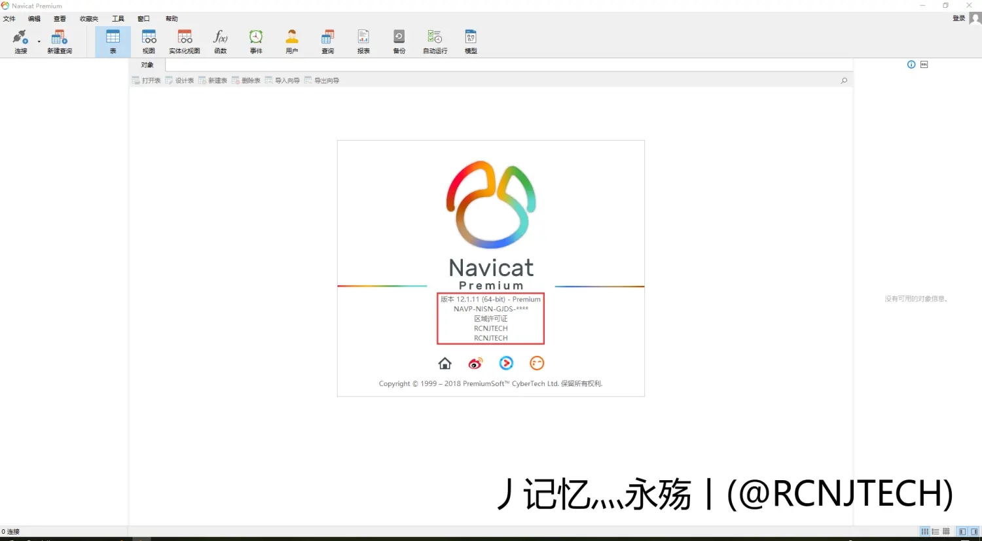
Task: Switch to list view
Action: 936,531
